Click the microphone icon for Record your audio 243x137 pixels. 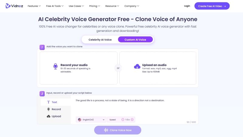[55, 66]
